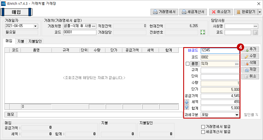Click the 합계 field showing 5,000
Image resolution: width=263 pixels, height=140 pixels.
[220, 108]
